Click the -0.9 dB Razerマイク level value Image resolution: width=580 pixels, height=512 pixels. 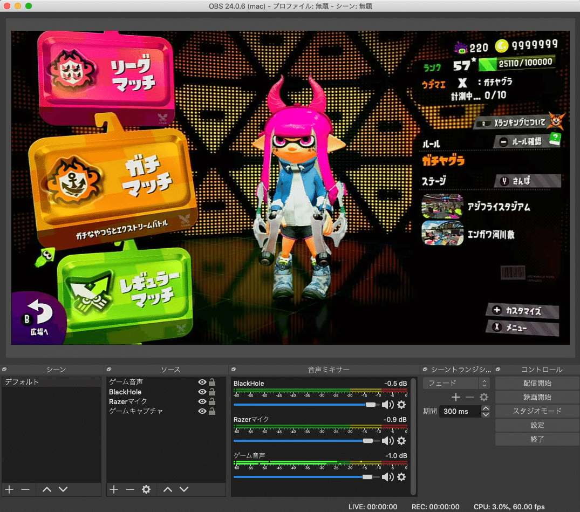[395, 420]
